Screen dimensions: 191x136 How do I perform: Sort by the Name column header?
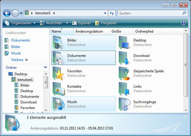click(x=62, y=31)
